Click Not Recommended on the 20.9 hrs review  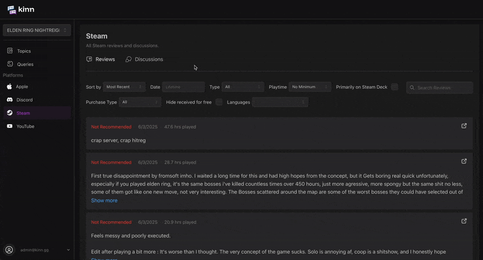(x=111, y=222)
